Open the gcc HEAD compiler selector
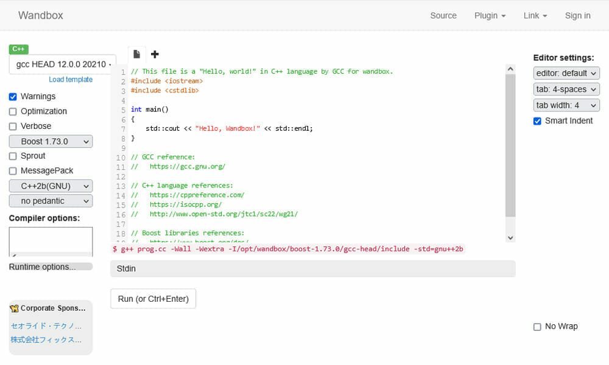The height and width of the screenshot is (365, 609). pos(63,64)
